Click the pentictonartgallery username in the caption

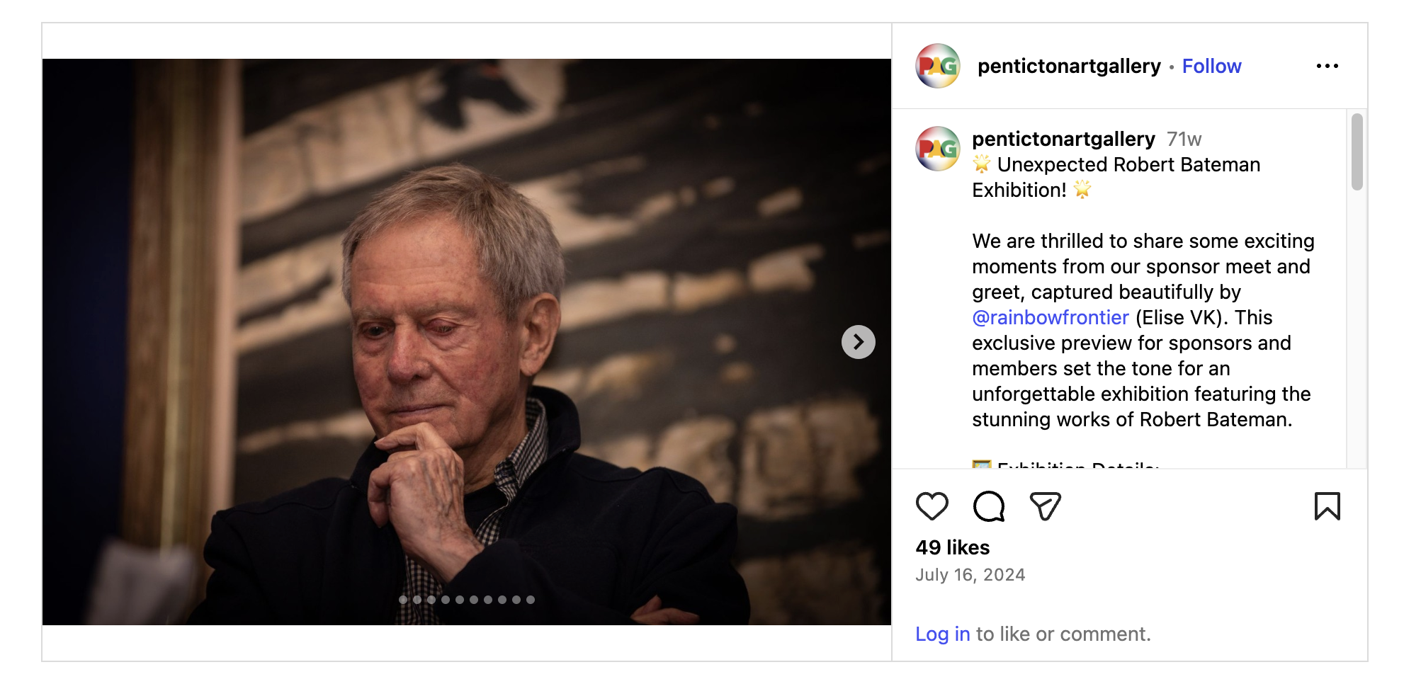pyautogui.click(x=1063, y=139)
